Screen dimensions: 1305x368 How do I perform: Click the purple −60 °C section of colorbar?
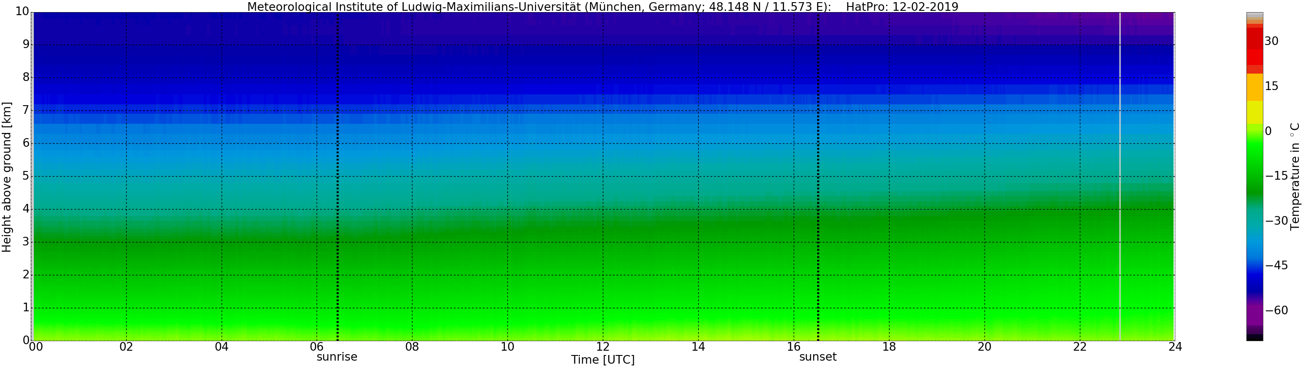click(1254, 313)
